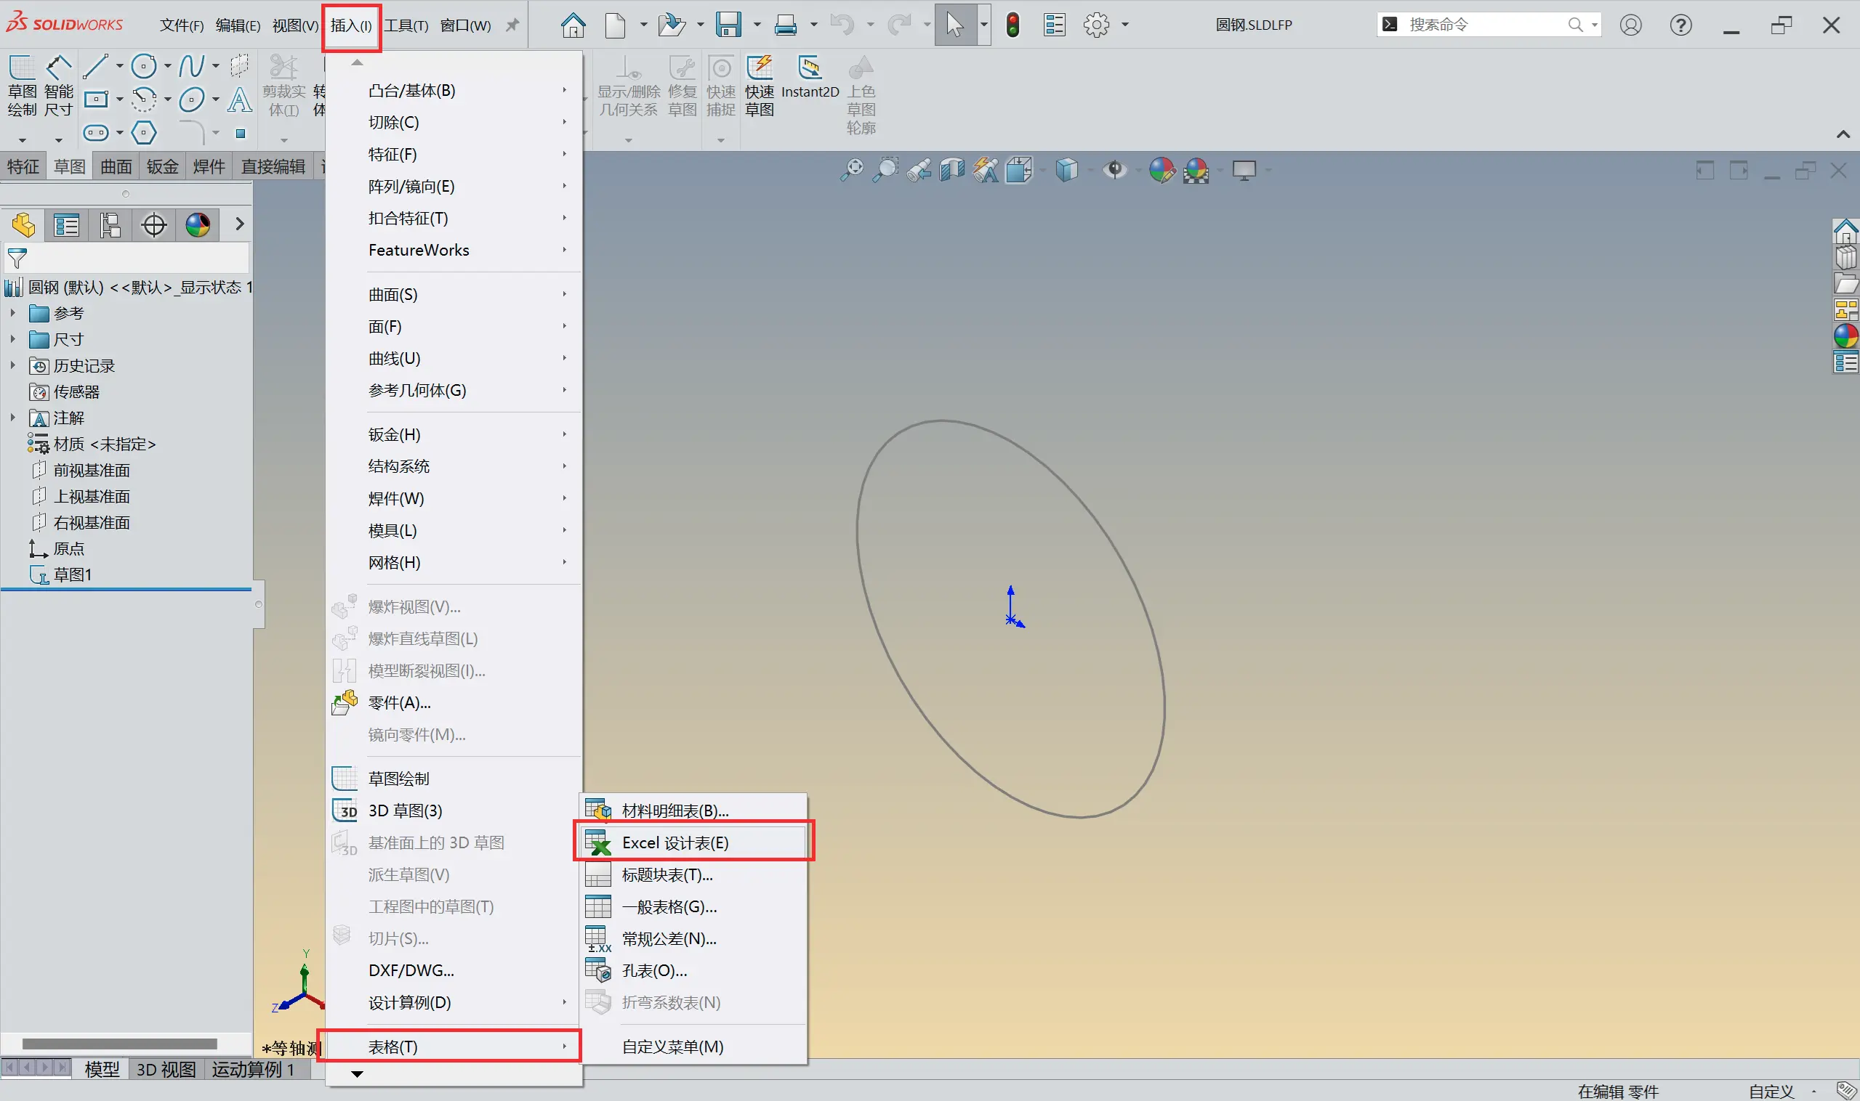1860x1101 pixels.
Task: Open the ConfigurationManager tab icon
Action: (x=110, y=224)
